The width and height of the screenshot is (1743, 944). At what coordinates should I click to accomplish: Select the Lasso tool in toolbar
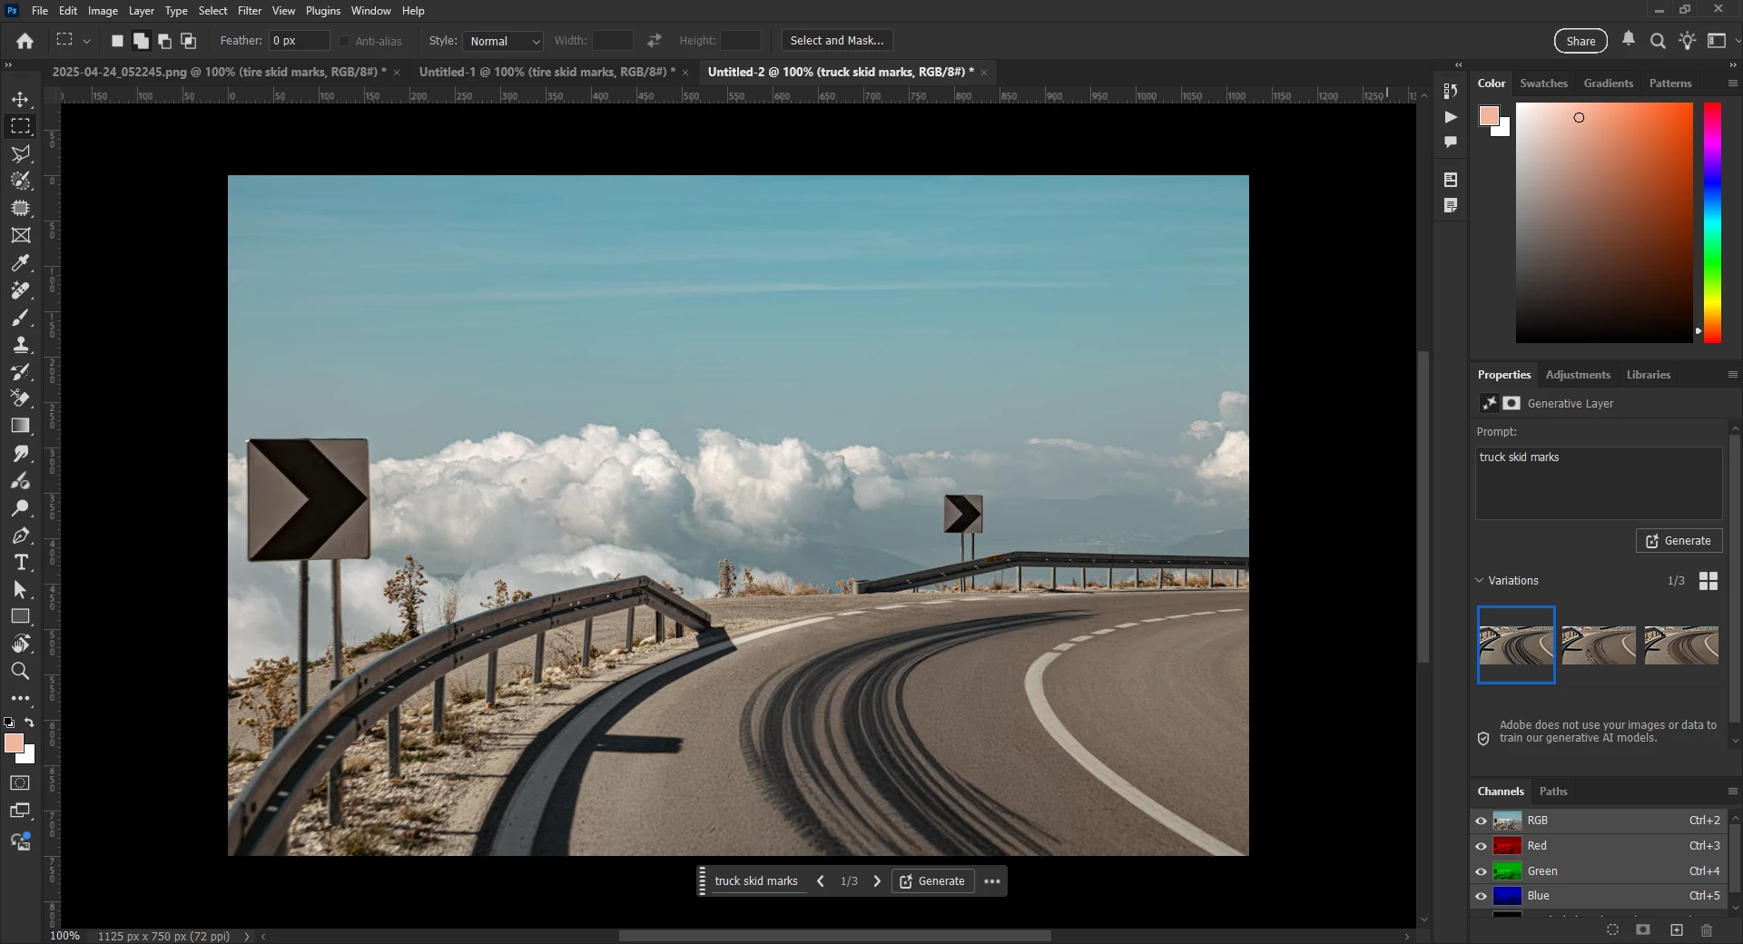pyautogui.click(x=20, y=153)
